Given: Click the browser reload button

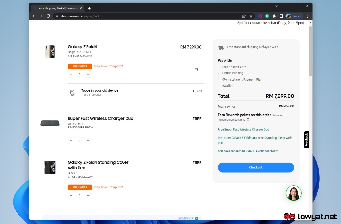Looking at the screenshot, I should (48, 16).
